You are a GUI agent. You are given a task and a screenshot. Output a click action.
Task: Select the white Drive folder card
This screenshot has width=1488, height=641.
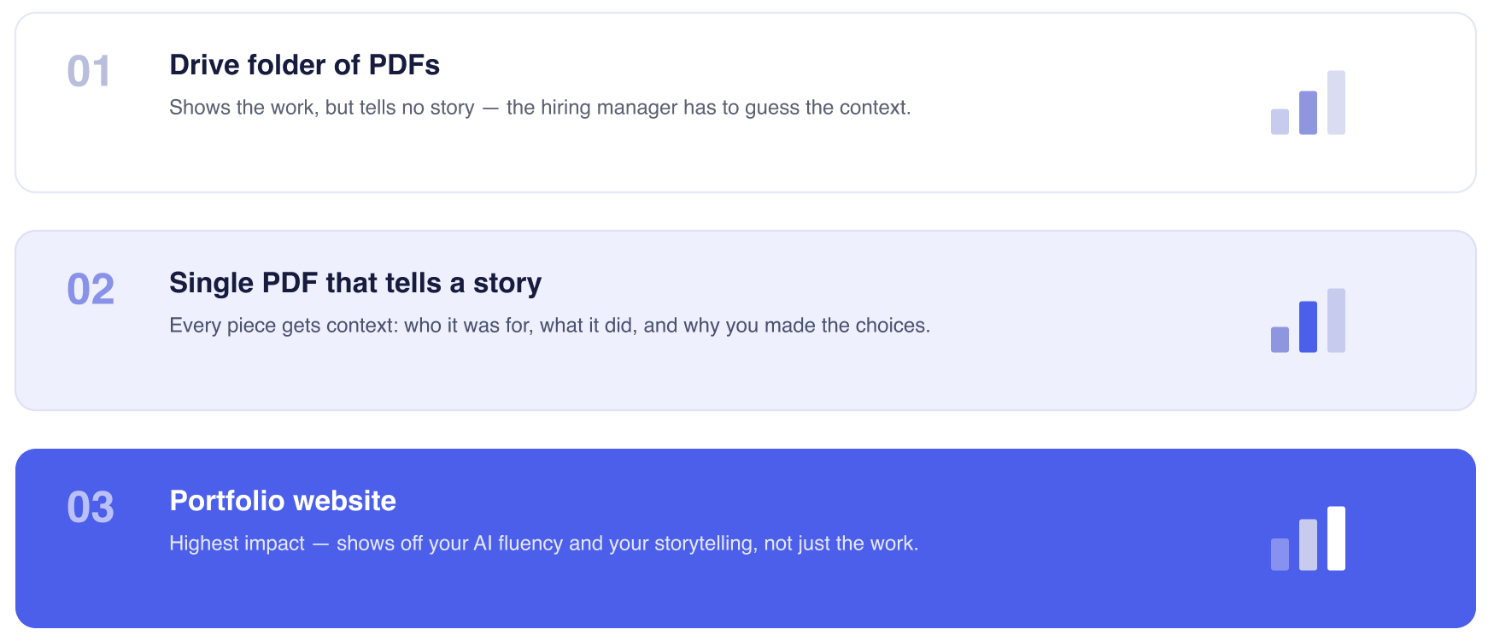(746, 103)
